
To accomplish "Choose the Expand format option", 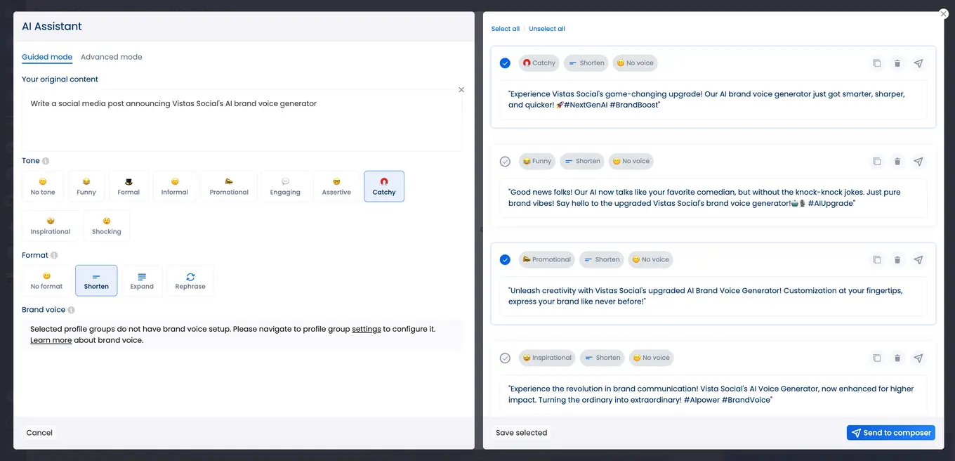I will pyautogui.click(x=142, y=281).
